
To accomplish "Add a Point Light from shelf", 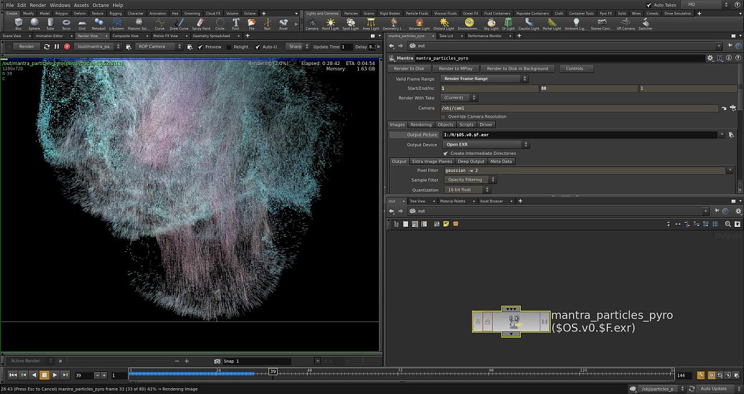I will (330, 23).
